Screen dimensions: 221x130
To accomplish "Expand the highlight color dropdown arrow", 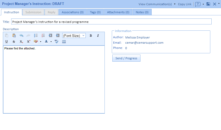I will coord(41,42).
